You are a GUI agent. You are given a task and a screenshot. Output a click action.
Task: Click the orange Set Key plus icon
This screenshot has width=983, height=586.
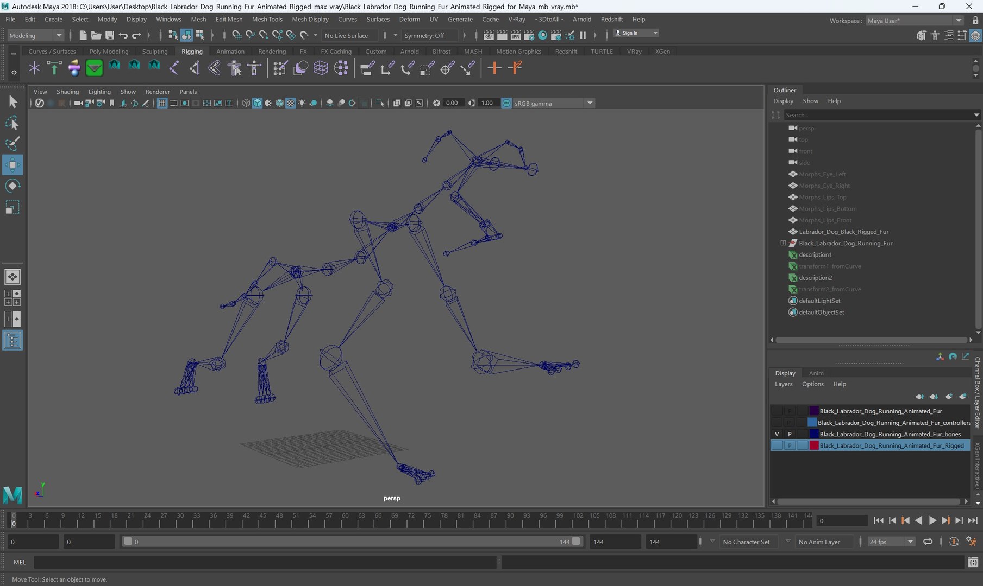[x=494, y=68]
